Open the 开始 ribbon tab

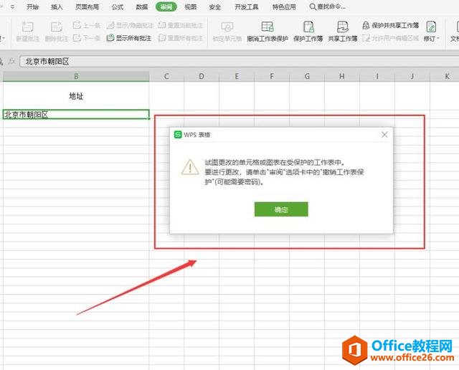32,6
